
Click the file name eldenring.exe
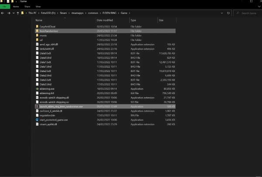click(47, 89)
